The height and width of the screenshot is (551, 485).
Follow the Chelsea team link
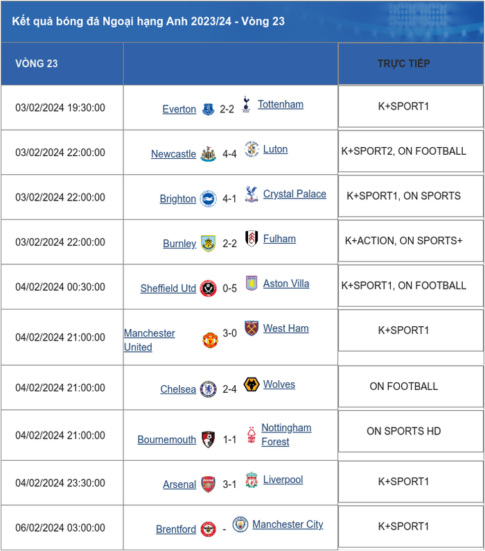178,389
